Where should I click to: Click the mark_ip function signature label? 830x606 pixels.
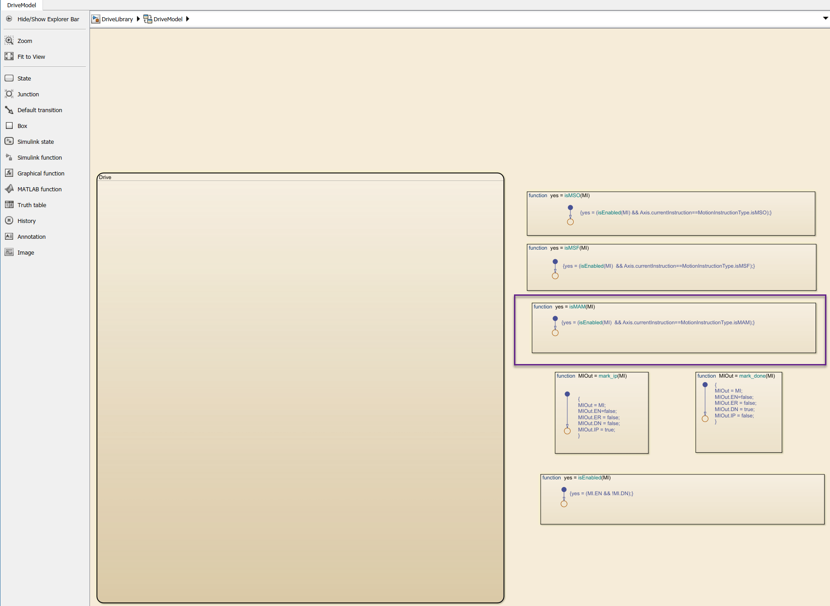click(x=592, y=376)
